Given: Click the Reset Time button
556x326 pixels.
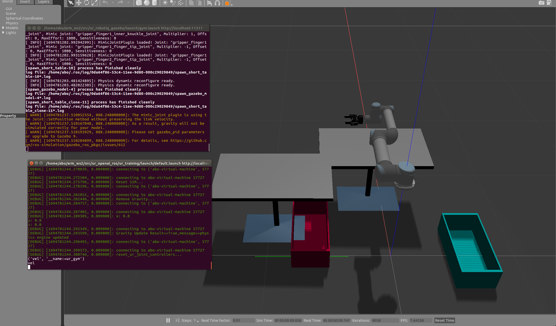Looking at the screenshot, I should pos(444,320).
